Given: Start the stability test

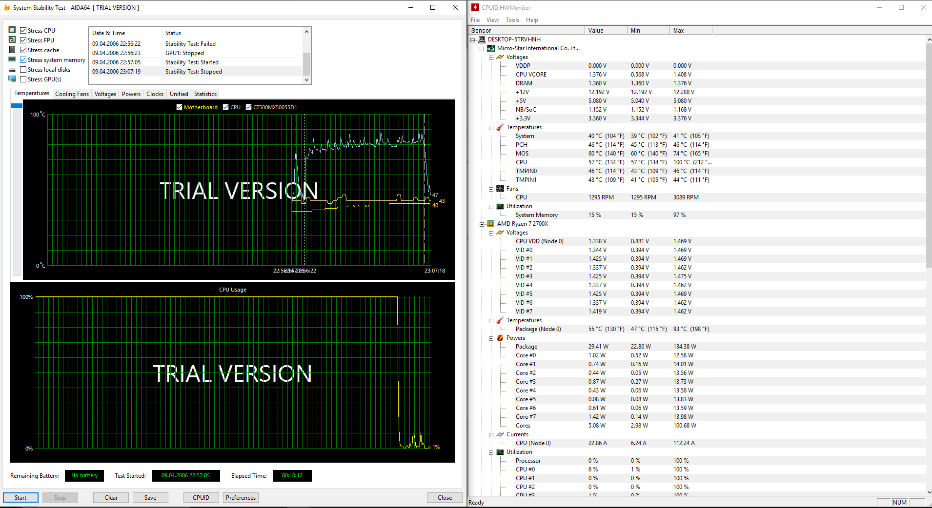Looking at the screenshot, I should [x=20, y=498].
